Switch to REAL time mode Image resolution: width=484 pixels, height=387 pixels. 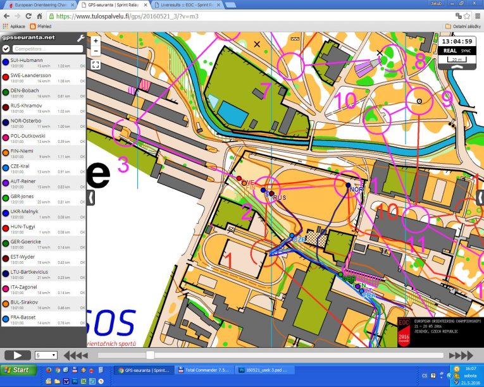pos(450,49)
